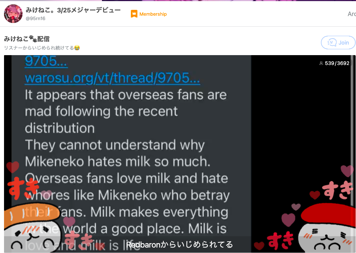This screenshot has height=253, width=356.
Task: Click the viewer person icon beside 539/3692
Action: [321, 63]
